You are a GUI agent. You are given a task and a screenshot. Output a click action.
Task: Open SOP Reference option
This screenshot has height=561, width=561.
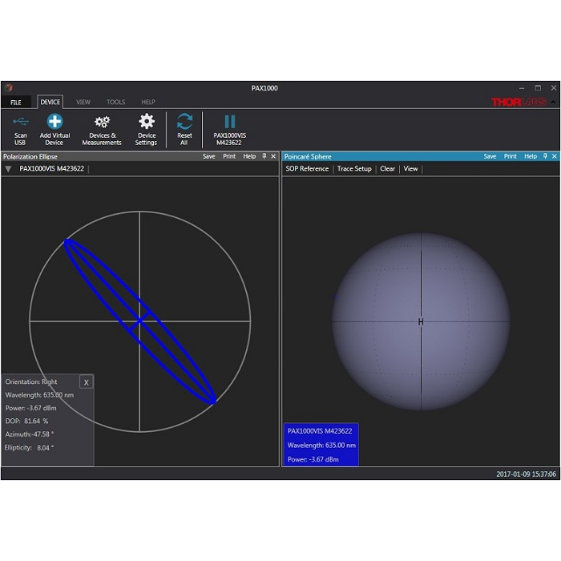coord(307,169)
